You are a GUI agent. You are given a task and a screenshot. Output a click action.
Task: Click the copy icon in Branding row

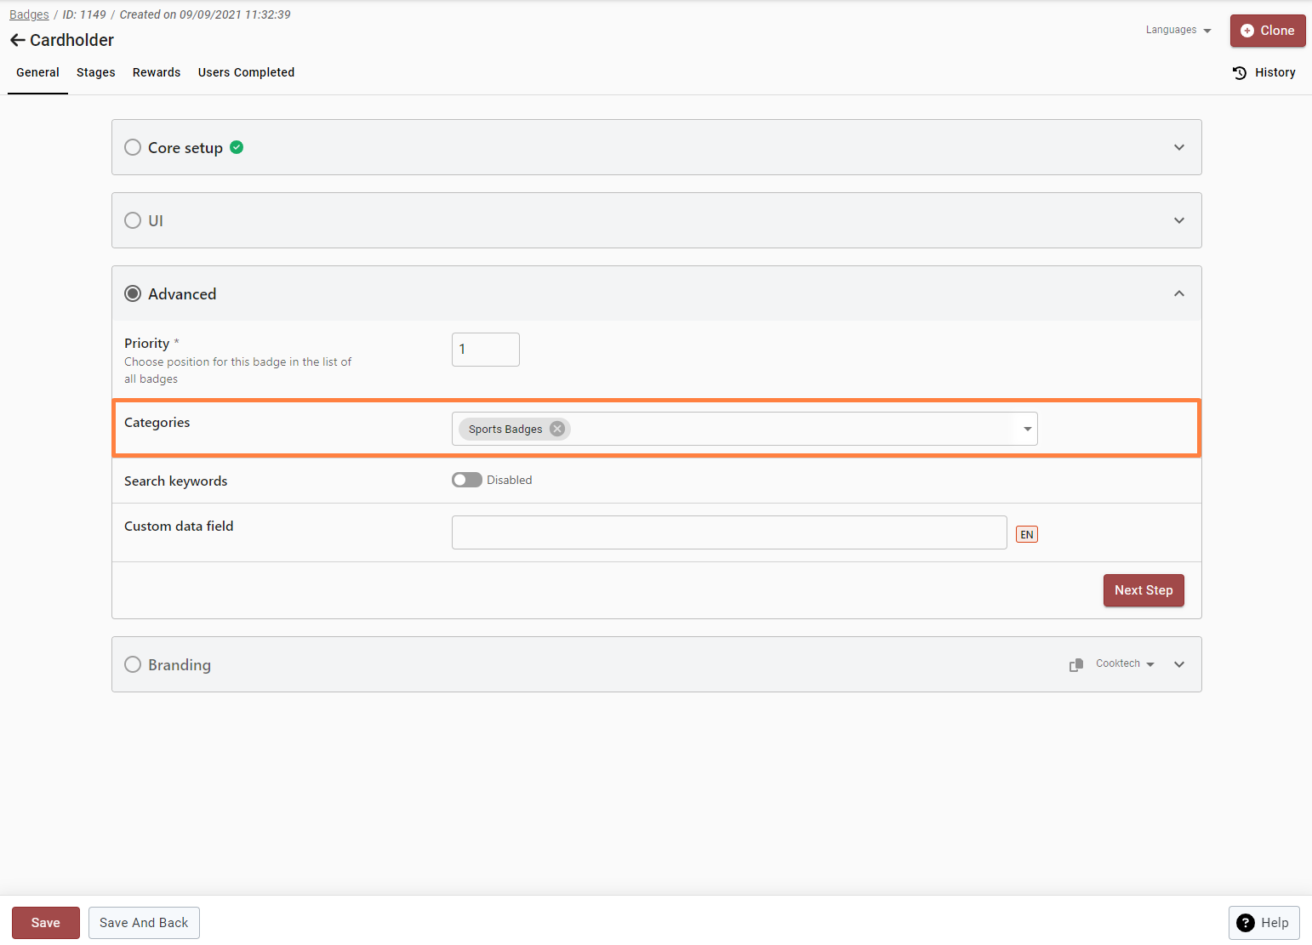(1076, 664)
